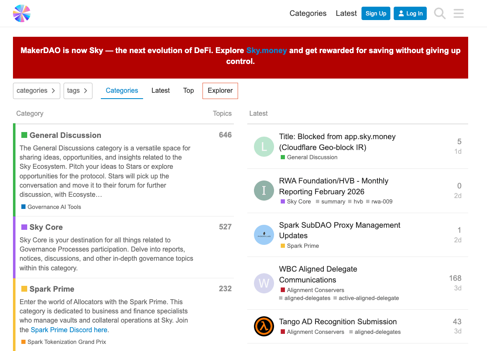Click the 232 topics count
The height and width of the screenshot is (351, 487).
tap(225, 289)
